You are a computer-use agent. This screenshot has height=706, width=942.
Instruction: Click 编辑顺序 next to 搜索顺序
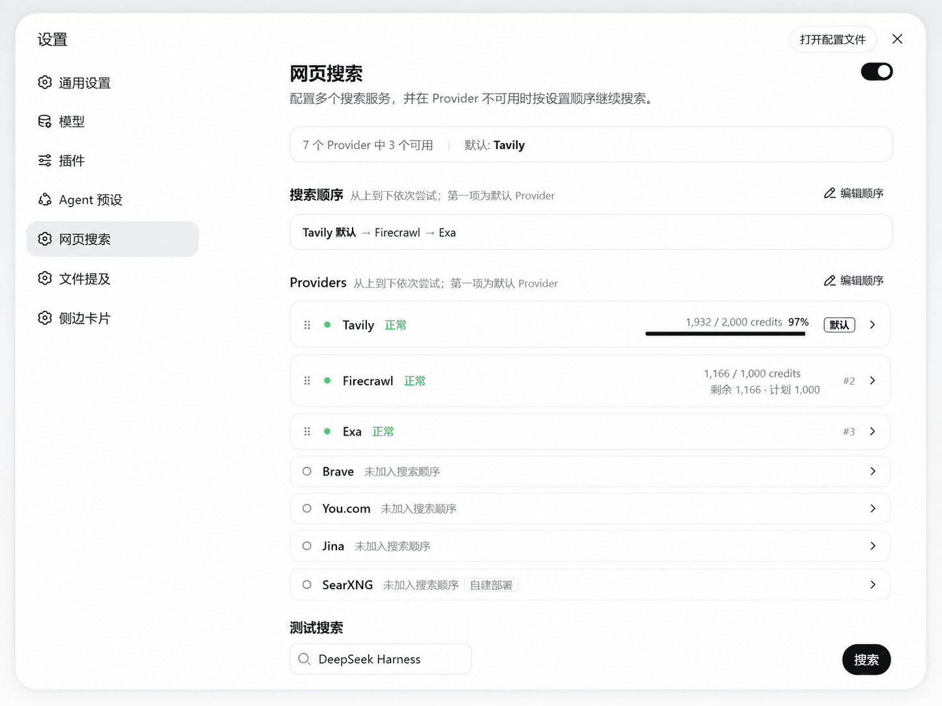854,193
